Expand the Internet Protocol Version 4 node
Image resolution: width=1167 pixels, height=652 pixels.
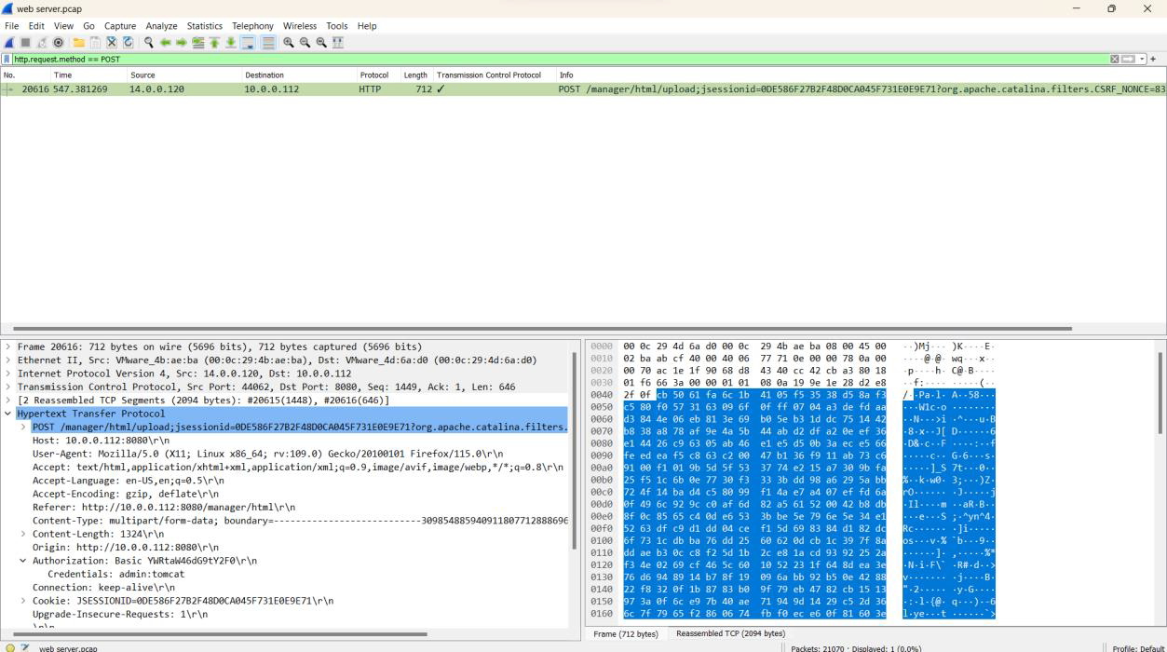8,374
